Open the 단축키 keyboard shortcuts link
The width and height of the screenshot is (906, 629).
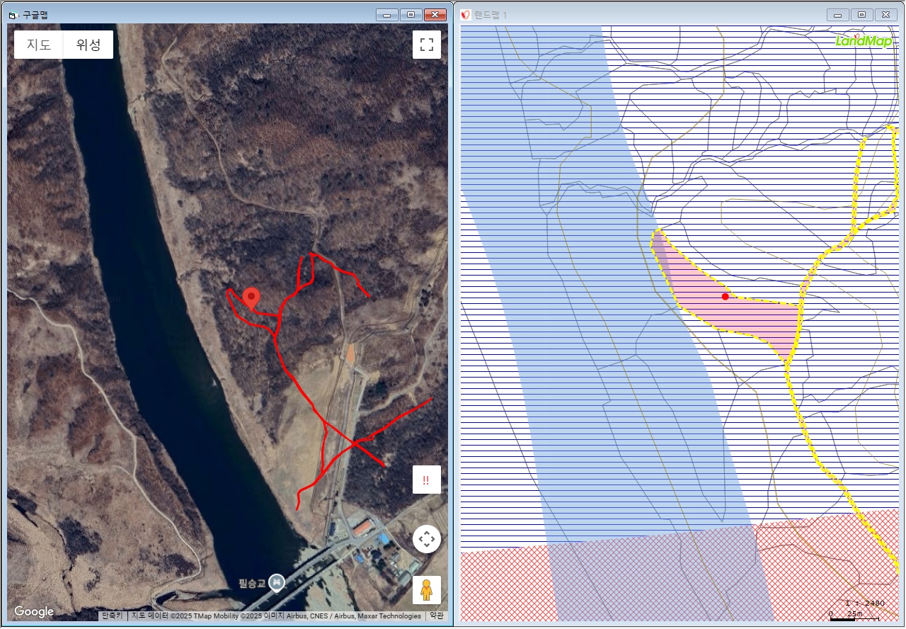(x=111, y=616)
